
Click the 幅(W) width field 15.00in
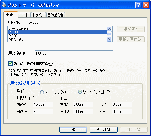click(43, 104)
